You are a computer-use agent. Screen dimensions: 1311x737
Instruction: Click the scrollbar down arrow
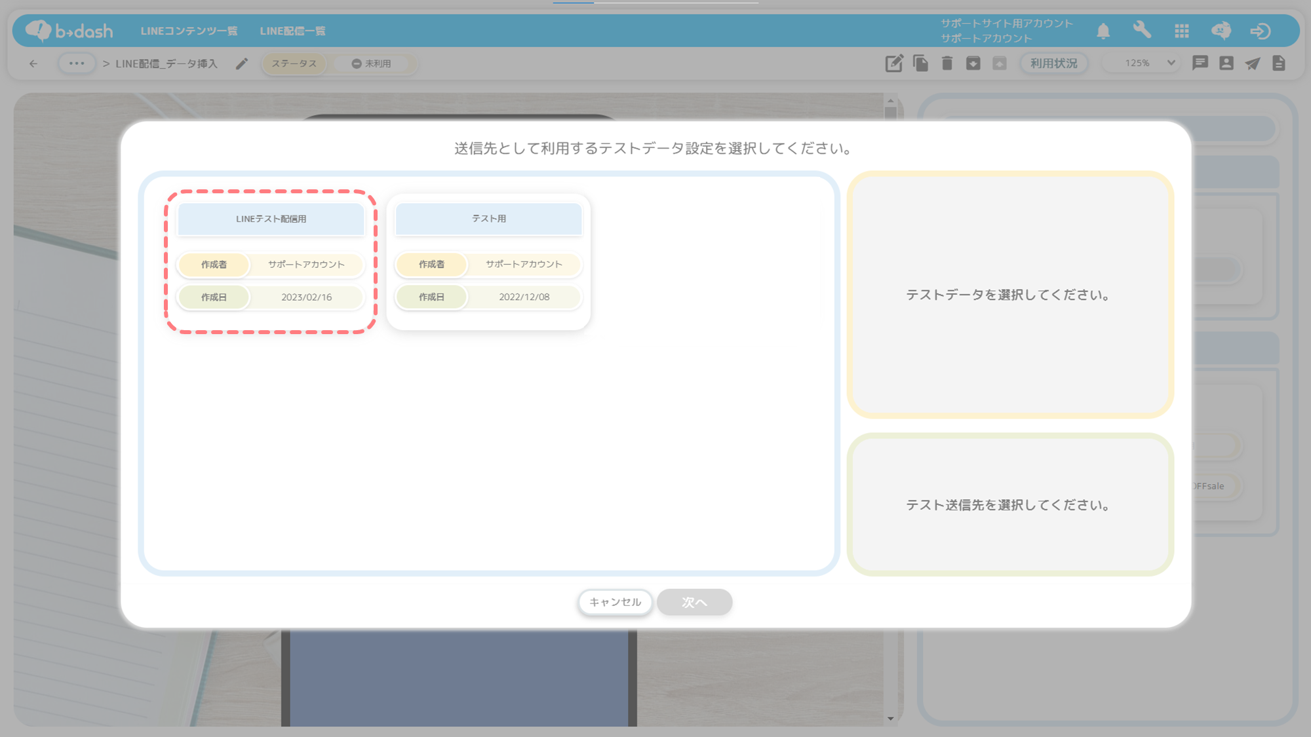(890, 719)
